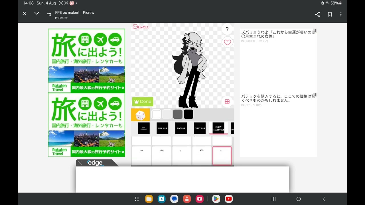Viewport: 365px width, 205px height.
Task: Open the lower Rakuten Travel ad
Action: coord(86,125)
